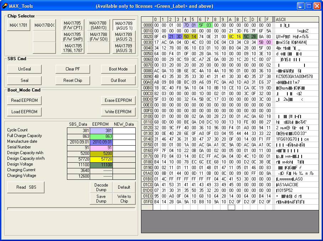Select Design Capacity mAh EEPROM cell 5200
323x241 pixels.
pos(101,153)
